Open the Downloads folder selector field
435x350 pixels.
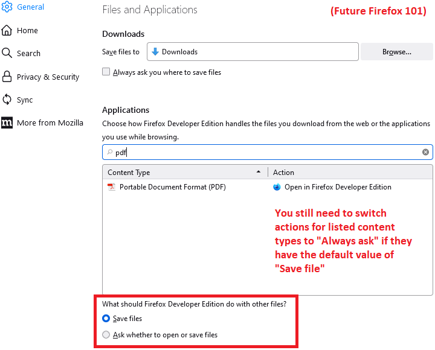253,52
